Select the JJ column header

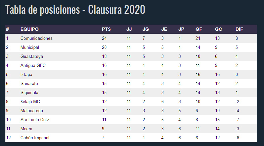point(129,29)
